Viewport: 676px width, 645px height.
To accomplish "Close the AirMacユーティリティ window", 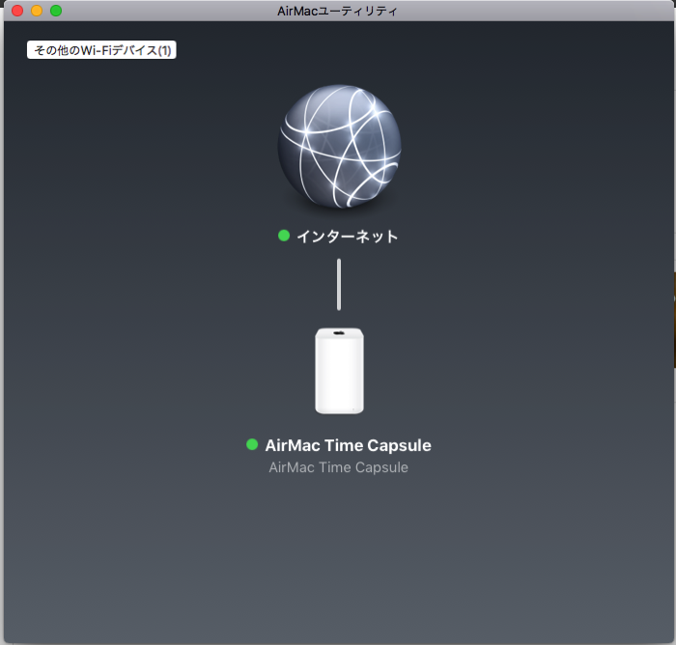I will tap(17, 11).
